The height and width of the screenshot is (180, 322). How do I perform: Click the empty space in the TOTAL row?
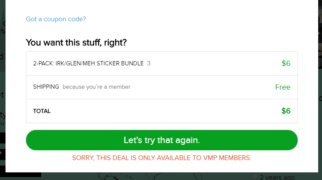pos(161,111)
